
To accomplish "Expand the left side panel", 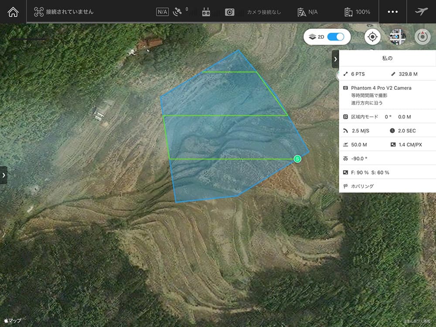I will 3,175.
